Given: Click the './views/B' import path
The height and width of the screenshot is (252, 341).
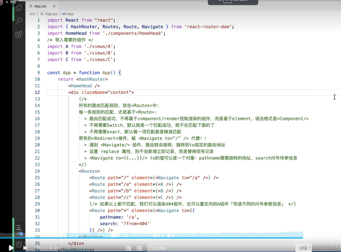Looking at the screenshot, I should pyautogui.click(x=98, y=53).
